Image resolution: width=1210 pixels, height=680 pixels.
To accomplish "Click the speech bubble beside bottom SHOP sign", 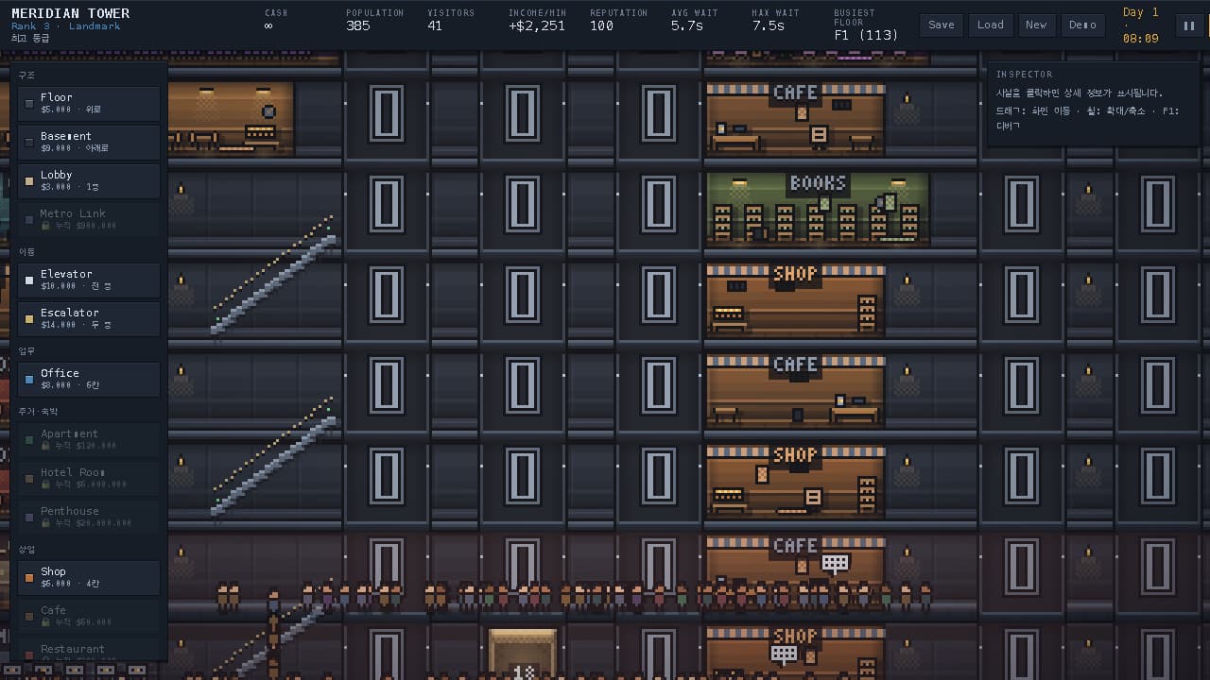I will 785,654.
